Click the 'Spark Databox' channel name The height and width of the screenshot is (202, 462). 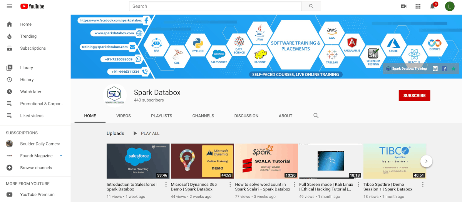(x=157, y=92)
